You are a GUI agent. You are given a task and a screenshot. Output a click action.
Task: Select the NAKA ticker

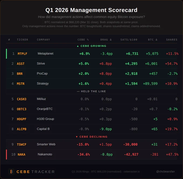pos(22,155)
